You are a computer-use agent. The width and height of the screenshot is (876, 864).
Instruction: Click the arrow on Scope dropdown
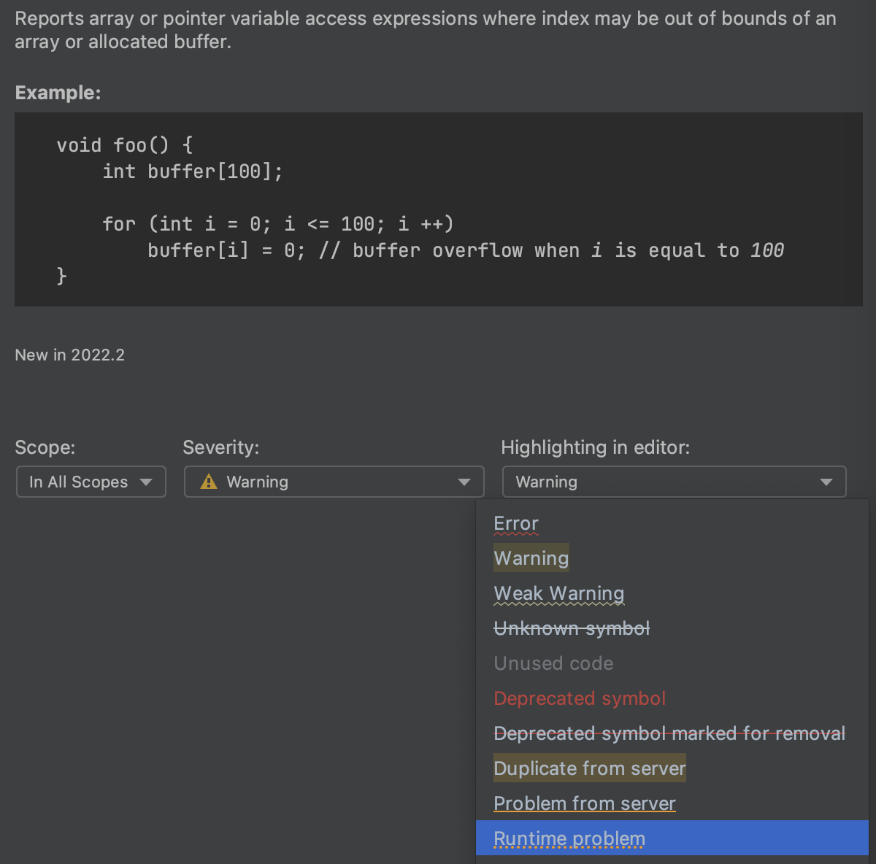(146, 482)
